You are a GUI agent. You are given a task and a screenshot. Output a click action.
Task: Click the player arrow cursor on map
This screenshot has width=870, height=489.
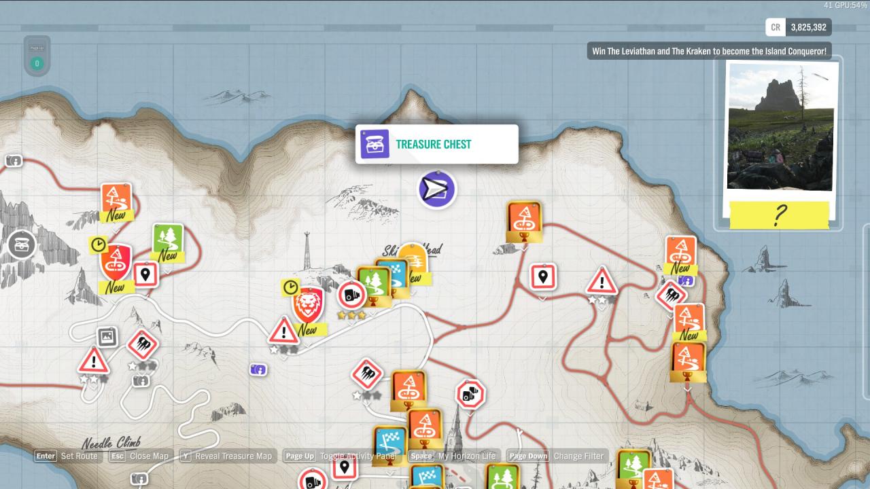[436, 189]
